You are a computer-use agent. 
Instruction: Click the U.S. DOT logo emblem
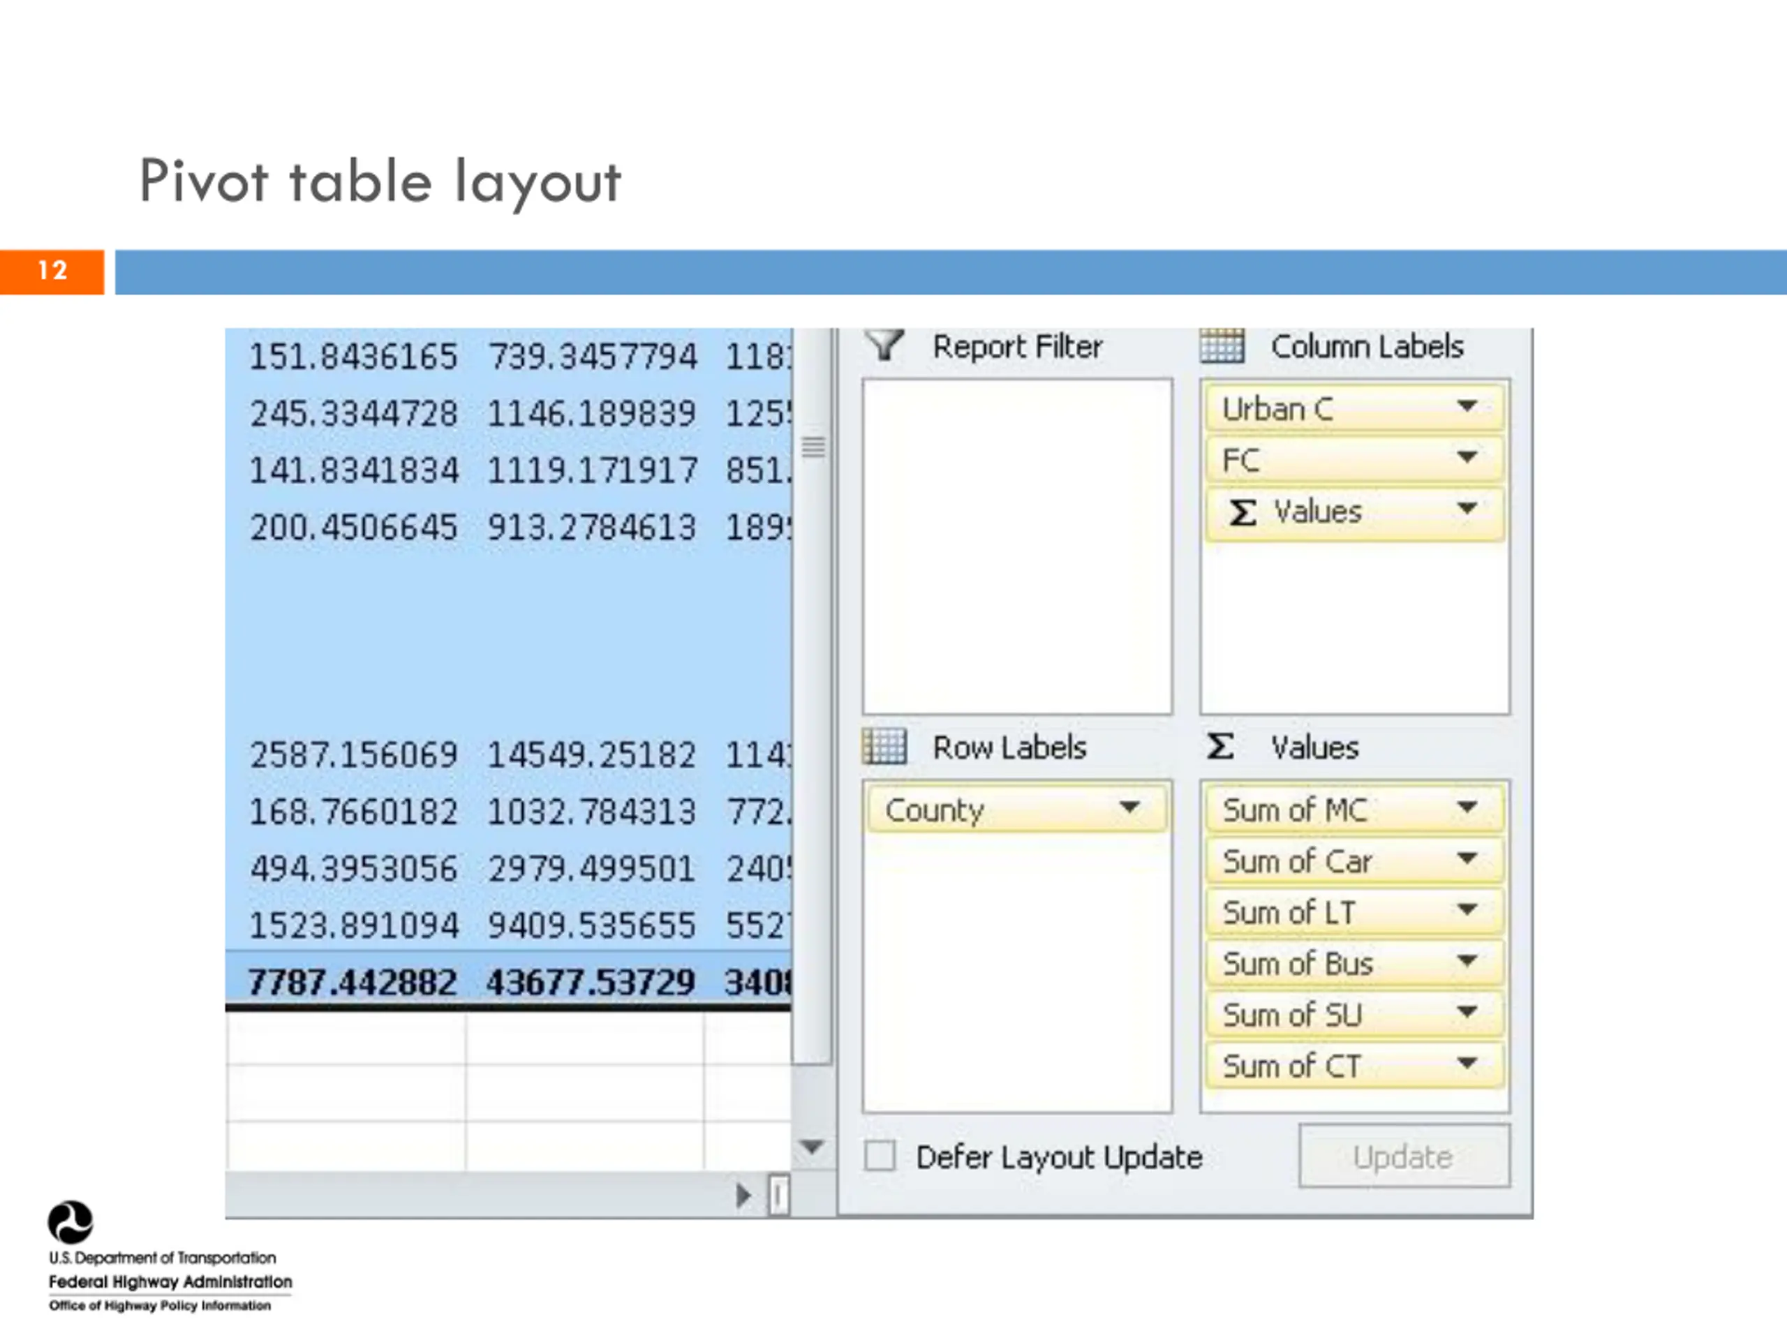[x=71, y=1221]
